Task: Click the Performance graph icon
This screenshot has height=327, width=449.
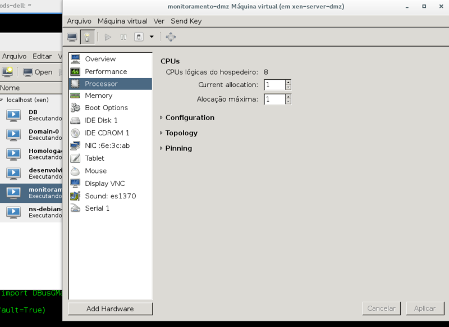Action: 75,72
